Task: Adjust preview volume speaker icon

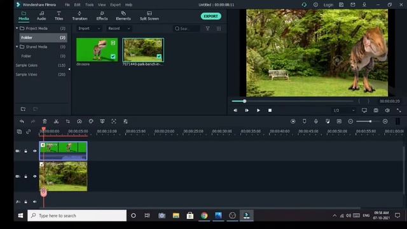Action: click(x=387, y=110)
